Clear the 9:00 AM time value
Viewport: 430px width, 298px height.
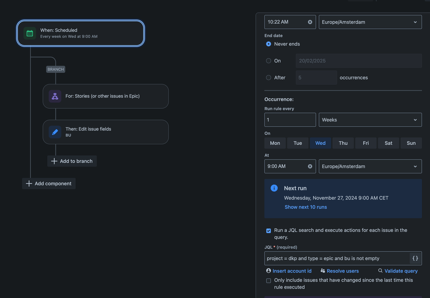(310, 166)
